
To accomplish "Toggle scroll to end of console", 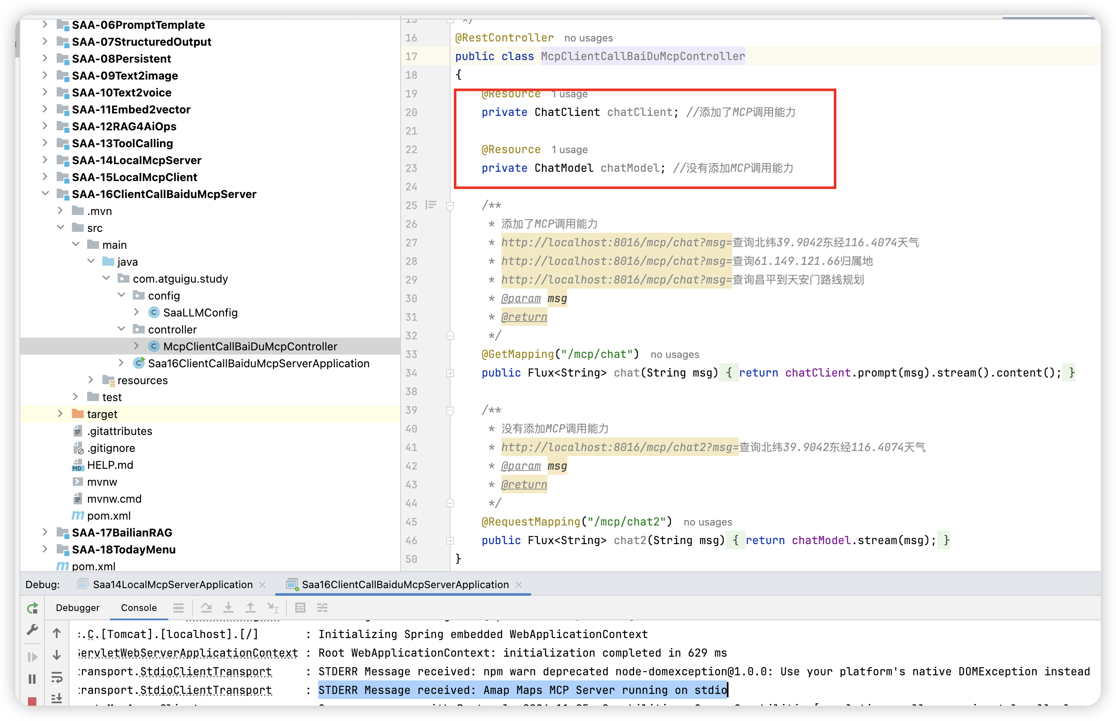I will point(57,698).
